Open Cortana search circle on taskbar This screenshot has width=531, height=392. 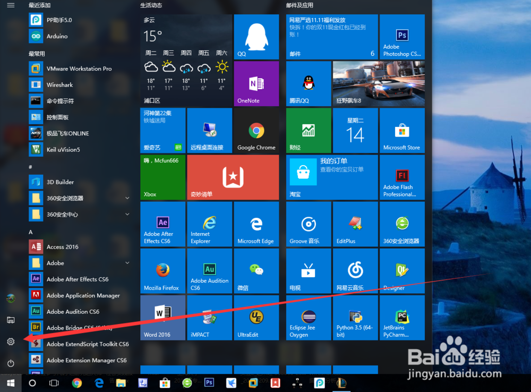coord(32,383)
